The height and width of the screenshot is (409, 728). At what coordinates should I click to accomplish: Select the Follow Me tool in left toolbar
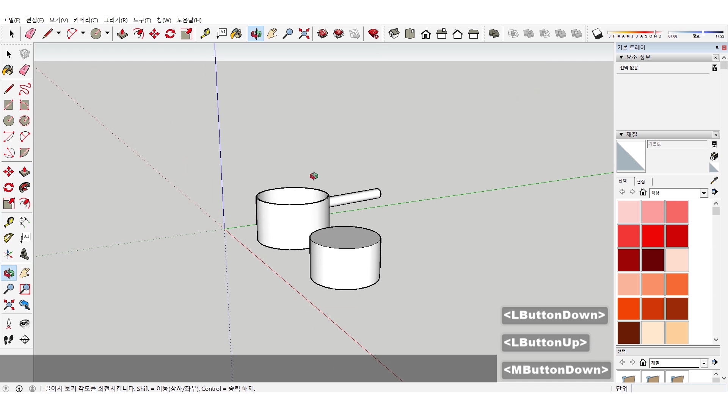[x=25, y=188]
